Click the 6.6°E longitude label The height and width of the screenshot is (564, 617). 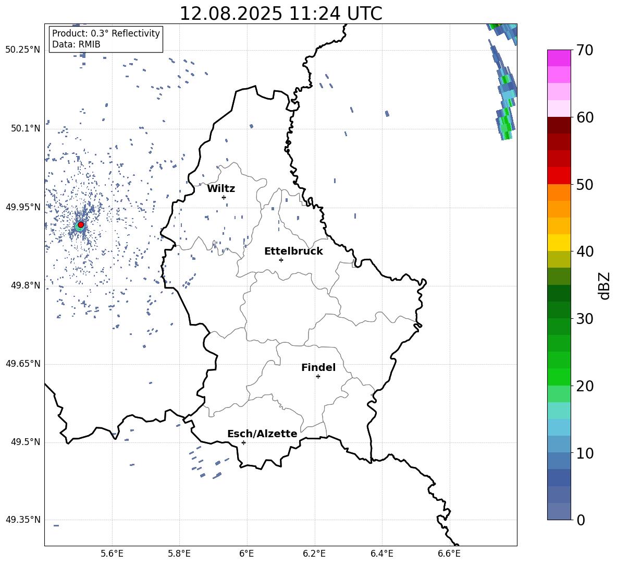click(x=449, y=554)
